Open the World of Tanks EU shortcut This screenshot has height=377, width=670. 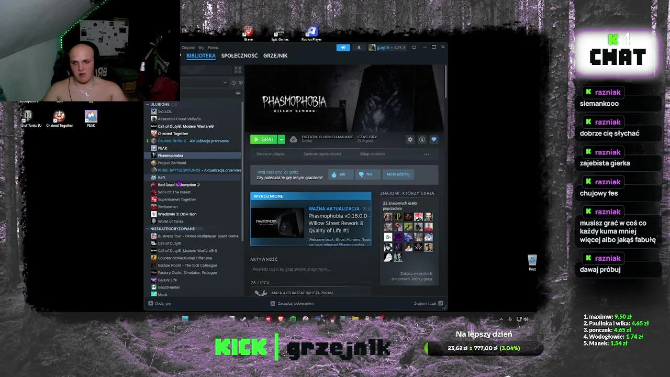coord(29,118)
